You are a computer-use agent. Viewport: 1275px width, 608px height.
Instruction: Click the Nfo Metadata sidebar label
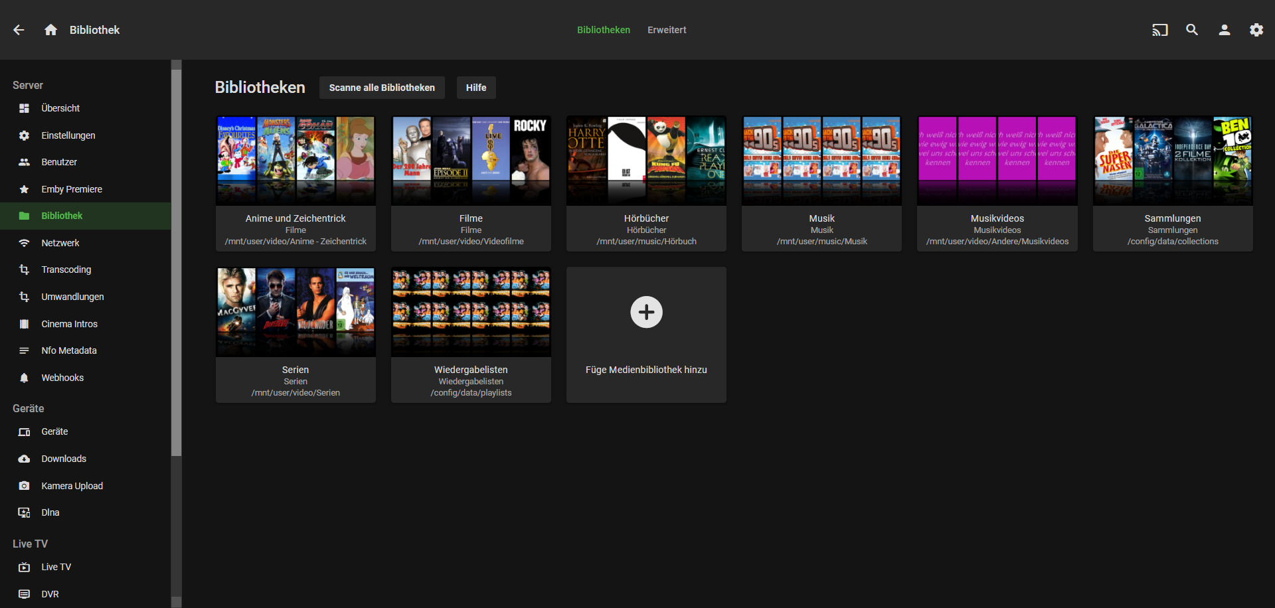[x=69, y=350]
